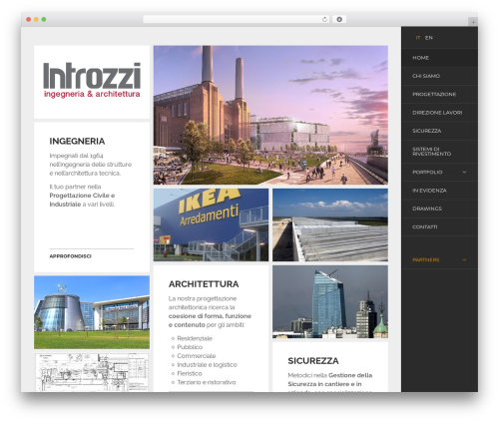Click the ARCHITETTURA heading
The image size is (499, 422).
pyautogui.click(x=204, y=284)
